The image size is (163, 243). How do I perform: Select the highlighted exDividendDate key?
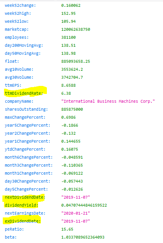tap(23, 221)
